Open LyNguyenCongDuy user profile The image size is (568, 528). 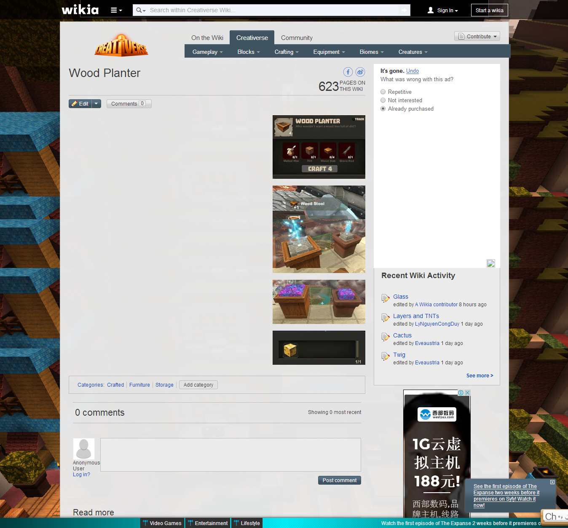(437, 324)
